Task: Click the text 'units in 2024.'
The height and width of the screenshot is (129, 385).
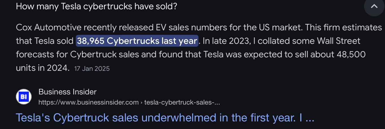Action: point(42,68)
